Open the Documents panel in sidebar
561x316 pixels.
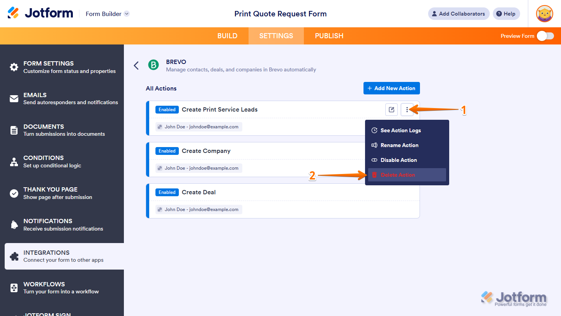coord(14,130)
